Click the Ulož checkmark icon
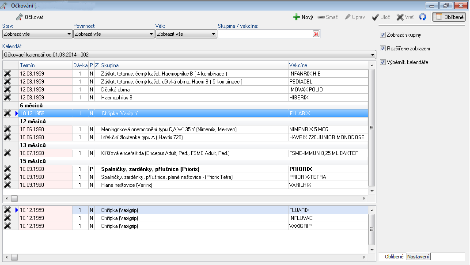The image size is (470, 265). tap(375, 17)
